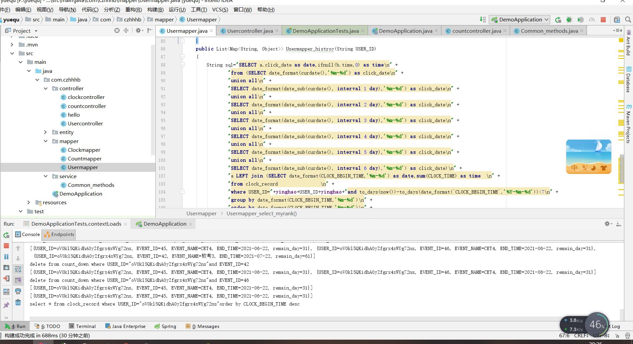Select Countmapper in the project tree
The width and height of the screenshot is (633, 344).
[x=85, y=158]
